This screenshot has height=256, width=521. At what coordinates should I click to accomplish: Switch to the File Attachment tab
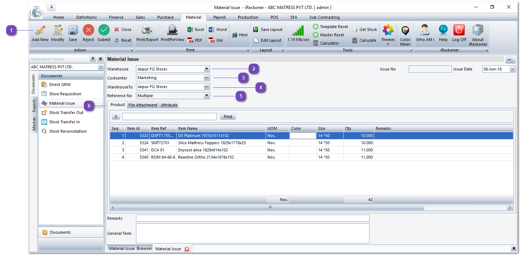(x=143, y=105)
